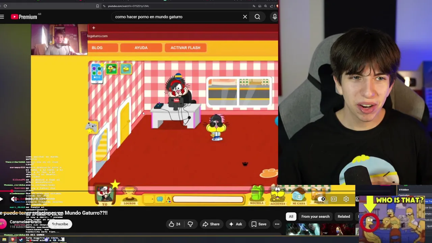Click the streamer webcam overlay in video
Image resolution: width=432 pixels, height=243 pixels.
(59, 39)
